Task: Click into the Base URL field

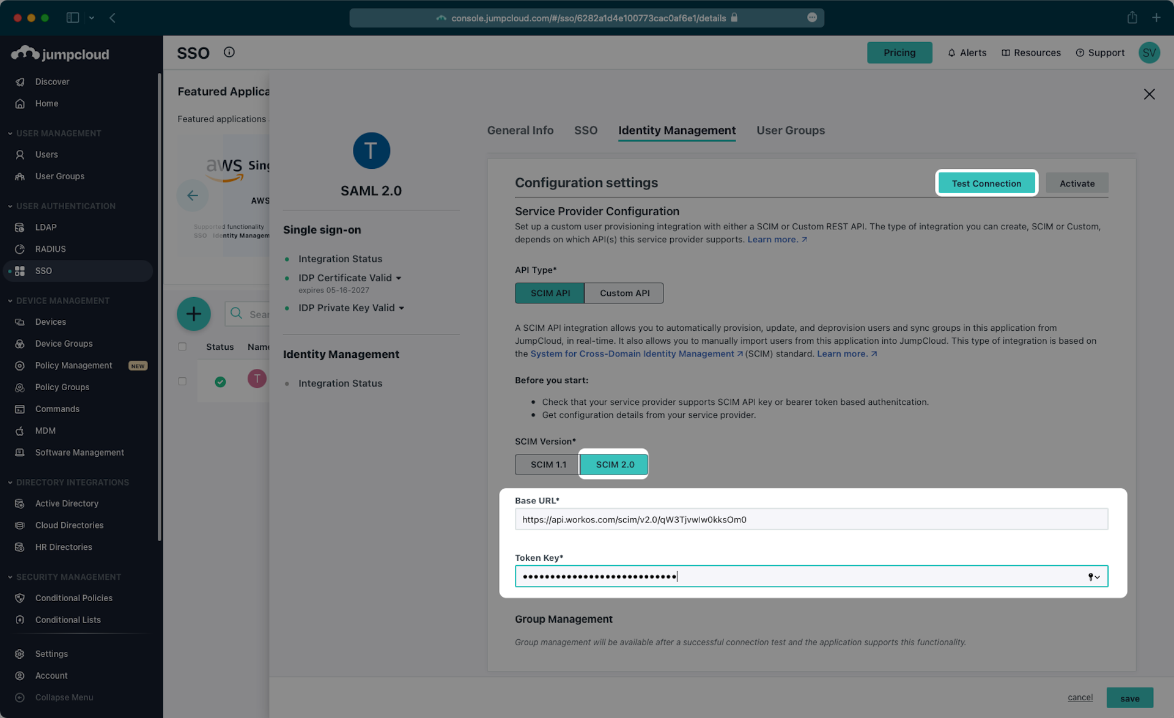Action: click(811, 519)
